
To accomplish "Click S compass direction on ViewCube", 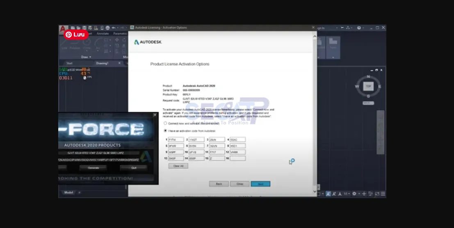I will click(x=368, y=96).
